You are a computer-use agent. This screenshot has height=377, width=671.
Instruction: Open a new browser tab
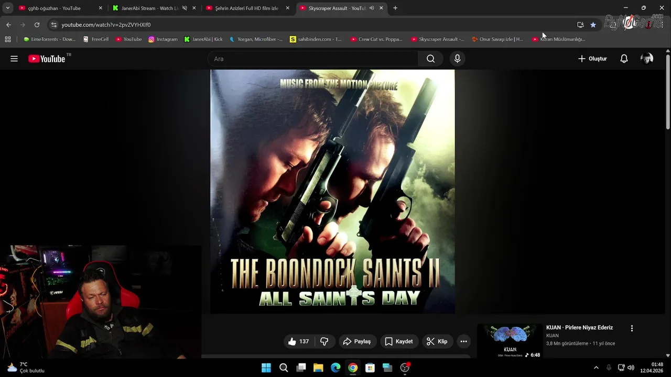pyautogui.click(x=395, y=8)
